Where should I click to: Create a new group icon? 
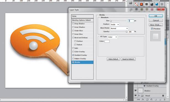[x=156, y=100]
